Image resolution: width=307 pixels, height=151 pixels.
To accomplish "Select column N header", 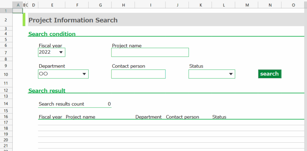I will tap(270, 5).
